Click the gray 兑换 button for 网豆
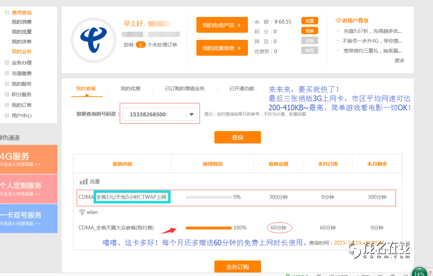The image size is (433, 276). [309, 41]
